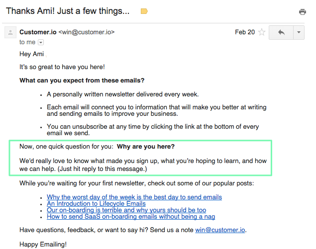316x249 pixels.
Task: Open 'How to send SaaS on-boarding emails' link
Action: coord(131,216)
